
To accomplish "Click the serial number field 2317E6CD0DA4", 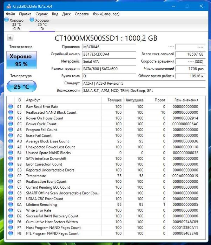I will [109, 54].
